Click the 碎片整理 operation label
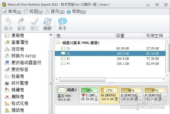 point(20,83)
